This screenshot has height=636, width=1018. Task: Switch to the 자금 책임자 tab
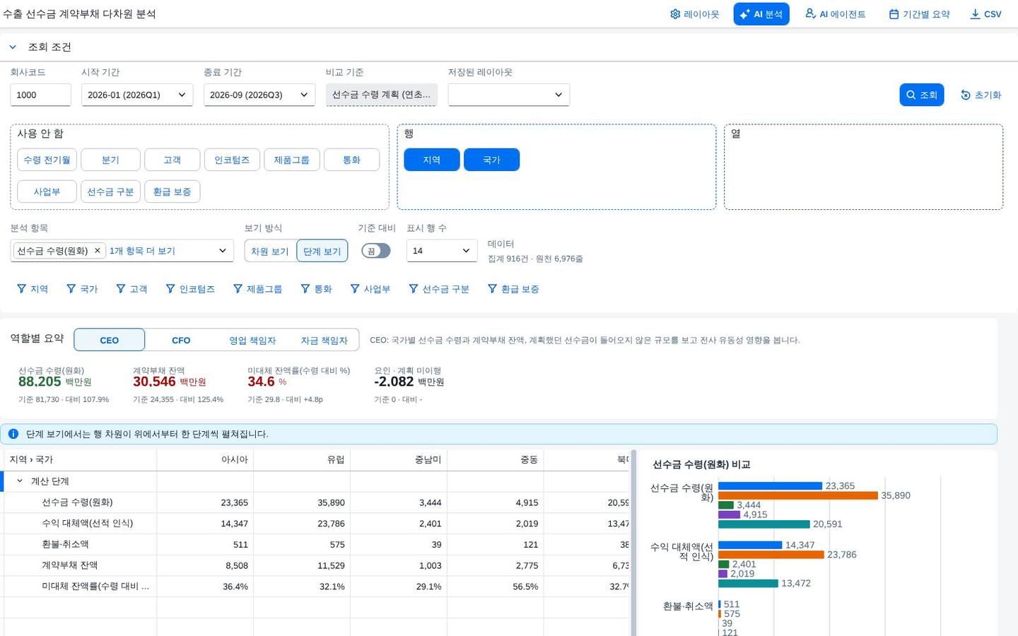pos(324,340)
